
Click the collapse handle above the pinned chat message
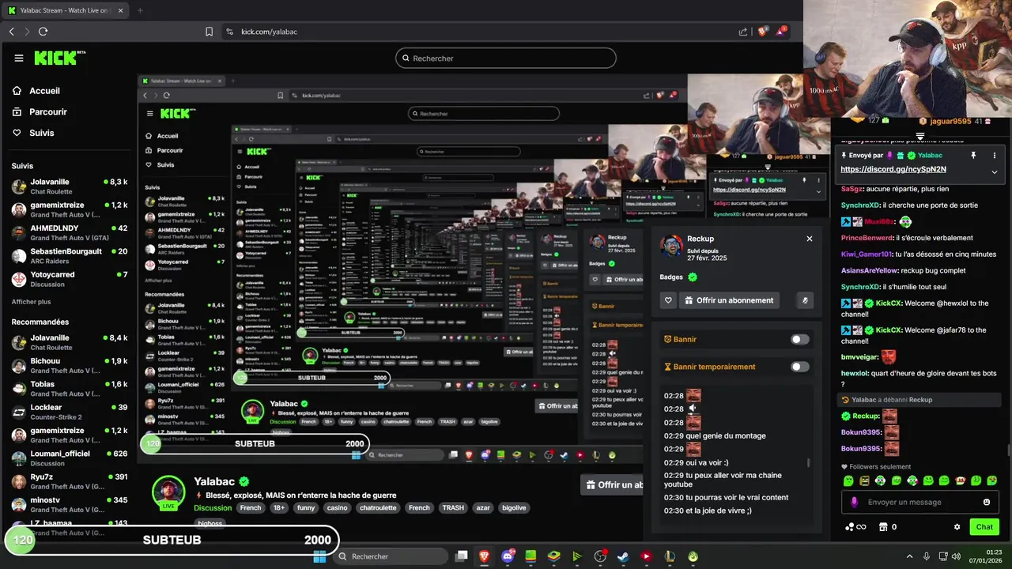click(920, 136)
